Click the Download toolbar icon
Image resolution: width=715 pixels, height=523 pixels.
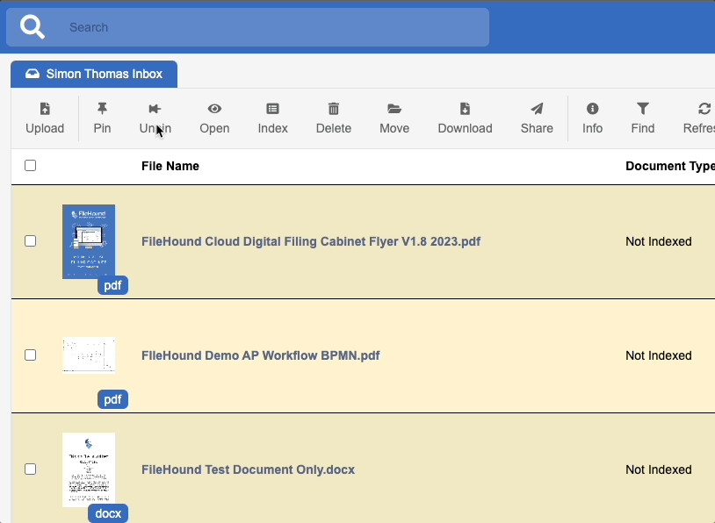pyautogui.click(x=465, y=109)
